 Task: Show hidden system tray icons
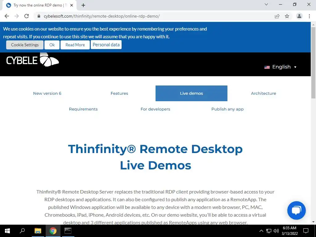[261, 231]
